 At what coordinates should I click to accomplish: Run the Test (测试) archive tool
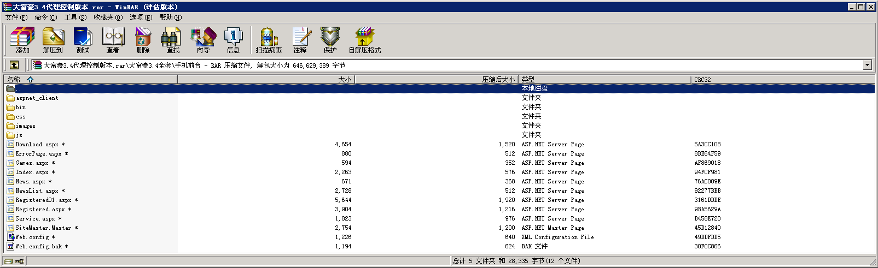[83, 40]
